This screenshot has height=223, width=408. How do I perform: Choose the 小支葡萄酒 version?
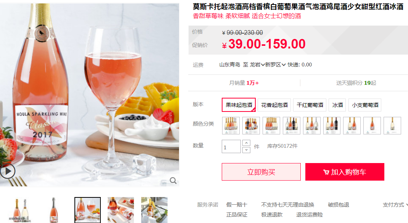[x=365, y=105]
